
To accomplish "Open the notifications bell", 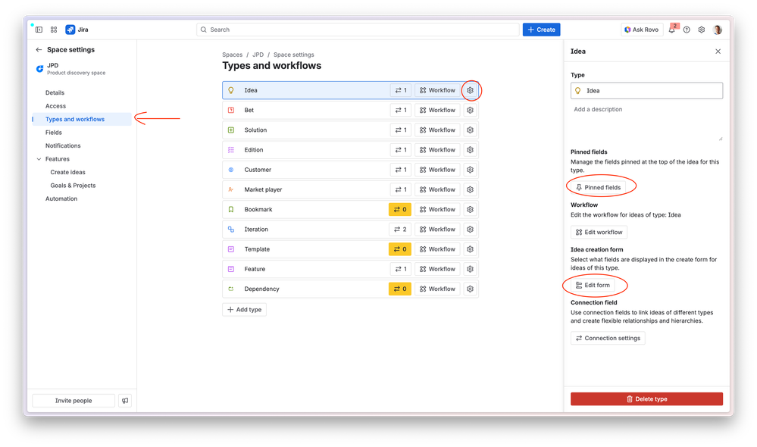I will [x=671, y=30].
